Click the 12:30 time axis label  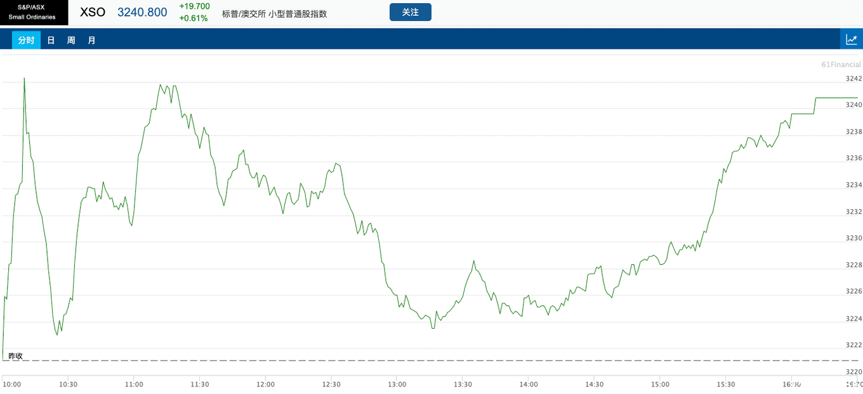[x=331, y=384]
